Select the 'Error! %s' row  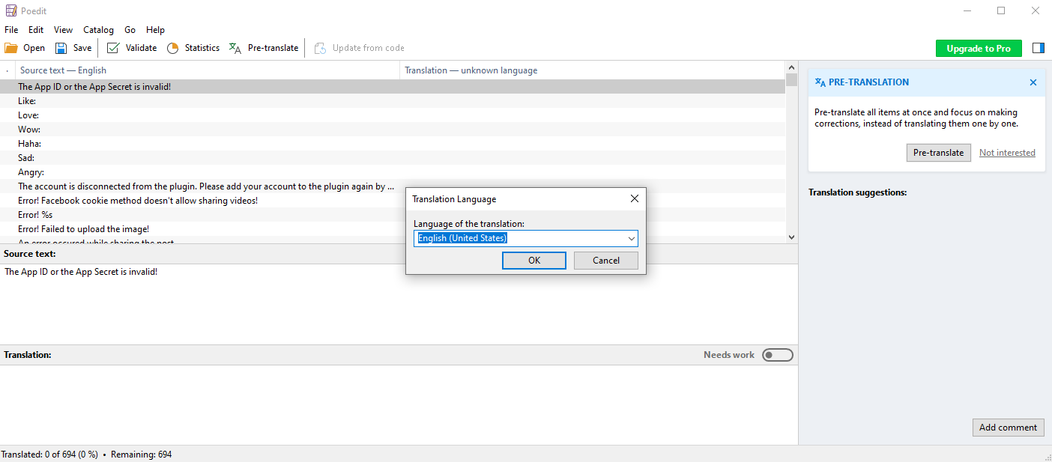pos(393,215)
